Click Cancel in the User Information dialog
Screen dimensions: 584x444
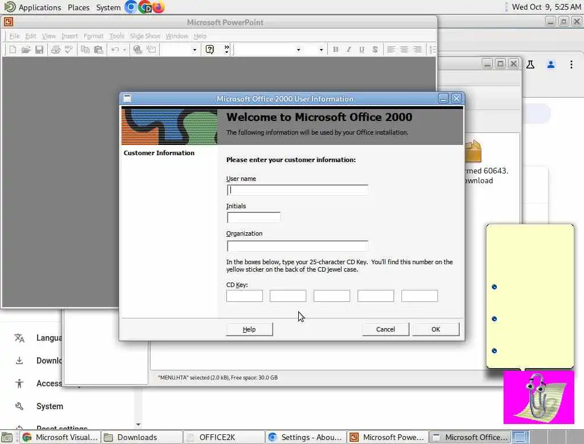pos(386,329)
